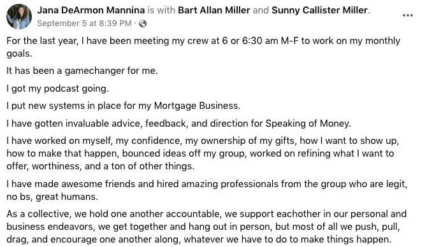Viewport: 427px width, 247px height.
Task: Click the word "and" between the tagged names
Action: (x=261, y=10)
